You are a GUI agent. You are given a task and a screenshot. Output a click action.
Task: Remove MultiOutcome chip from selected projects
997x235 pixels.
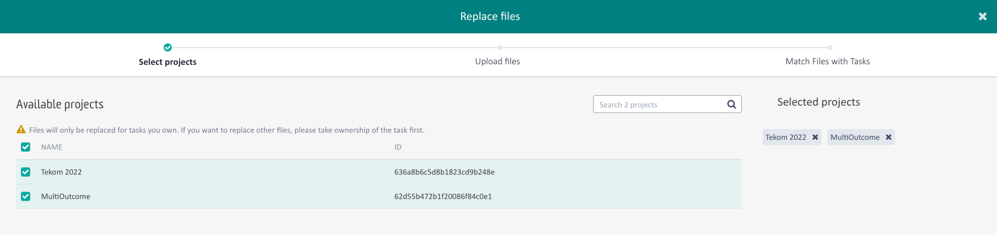tap(888, 137)
